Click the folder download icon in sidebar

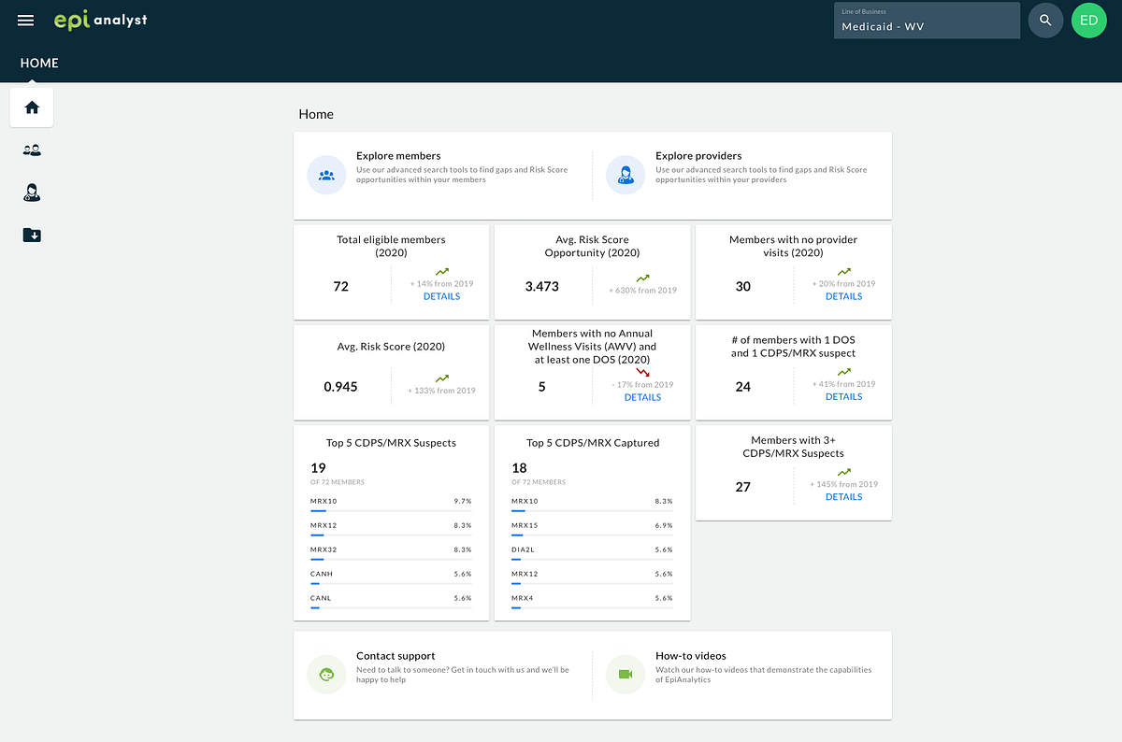pyautogui.click(x=32, y=235)
